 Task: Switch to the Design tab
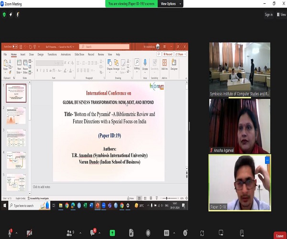[41, 54]
